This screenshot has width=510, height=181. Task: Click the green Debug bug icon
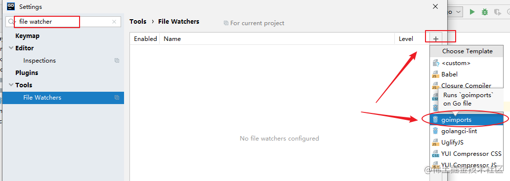485,12
